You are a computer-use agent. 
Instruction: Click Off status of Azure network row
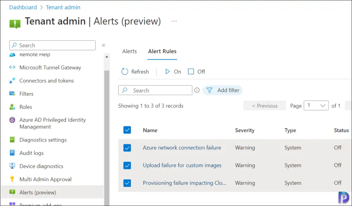pyautogui.click(x=338, y=148)
